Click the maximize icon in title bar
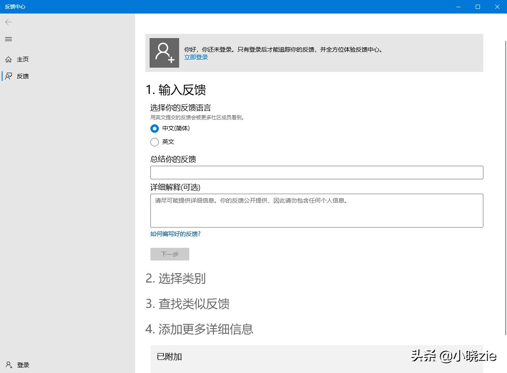507x373 pixels. click(x=477, y=7)
